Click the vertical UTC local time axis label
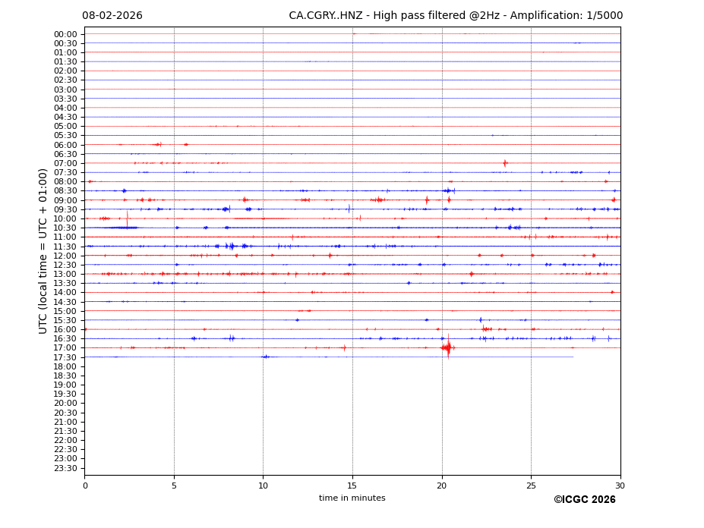 pos(44,251)
